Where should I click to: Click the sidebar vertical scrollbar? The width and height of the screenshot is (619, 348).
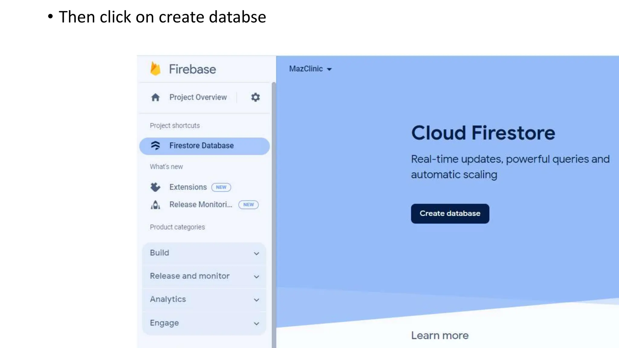click(274, 215)
